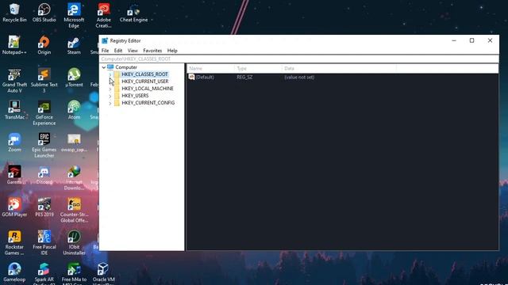Select the Adobe Creative Cloud desktop icon
The image size is (508, 285).
(x=104, y=15)
